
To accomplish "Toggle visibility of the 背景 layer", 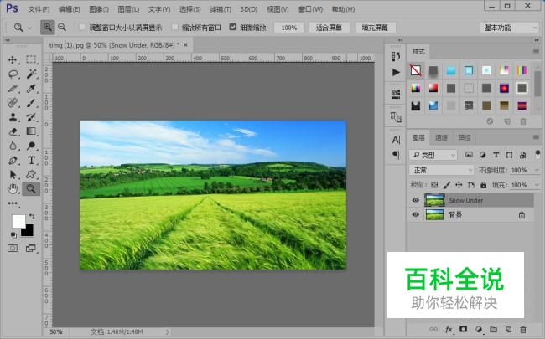I will pos(415,215).
